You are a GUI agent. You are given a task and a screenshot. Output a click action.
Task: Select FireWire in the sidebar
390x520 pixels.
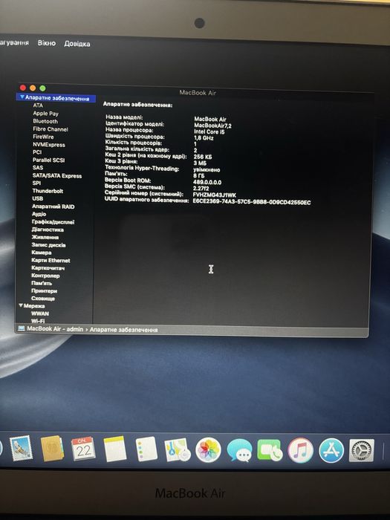(x=43, y=137)
